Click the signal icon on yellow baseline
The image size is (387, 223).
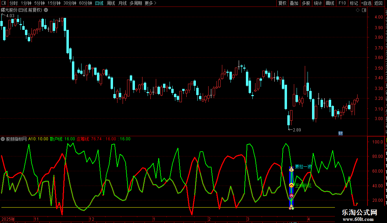tap(291, 207)
